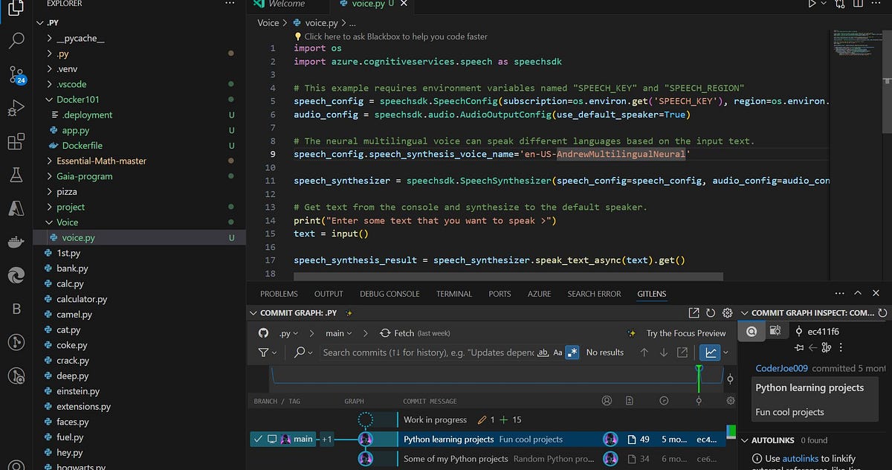Open the GitLens Inspect activity bar view
The width and height of the screenshot is (892, 470).
[16, 376]
